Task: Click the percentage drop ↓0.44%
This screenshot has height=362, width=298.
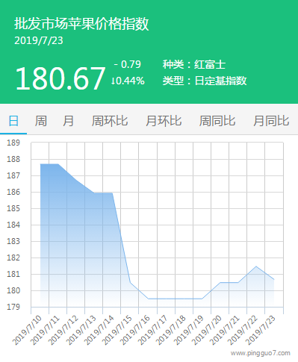Action: click(128, 81)
